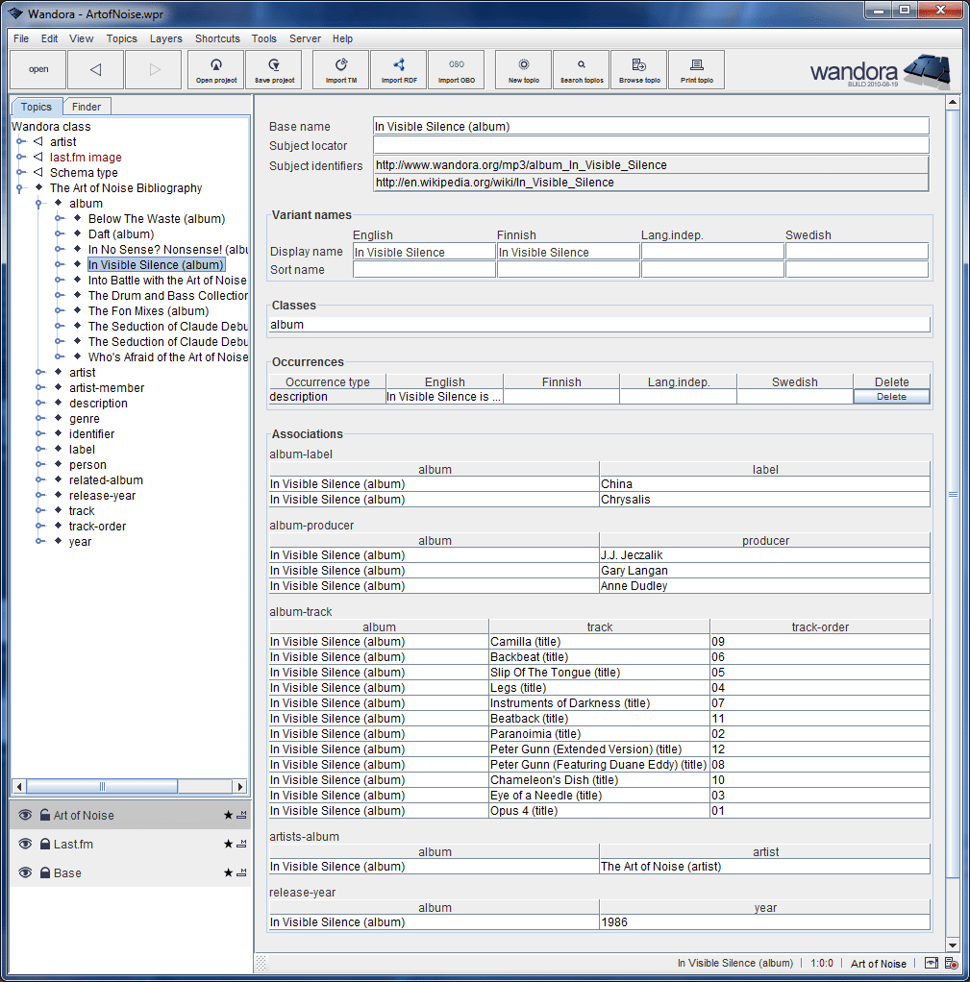Image resolution: width=970 pixels, height=982 pixels.
Task: Toggle visibility of the Last.fm layer
Action: 23,844
